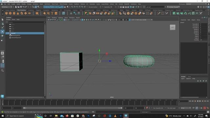Create a polygon cylinder from the shelf
Screen dimensions: 210x118
click(14, 13)
